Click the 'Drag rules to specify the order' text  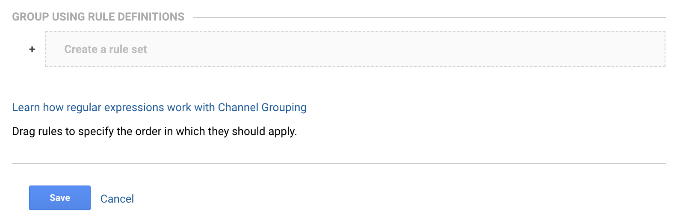pos(154,131)
